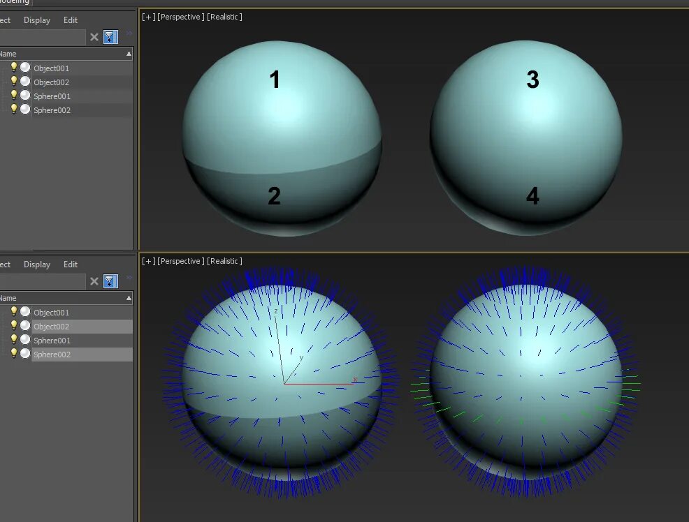This screenshot has height=522, width=689.
Task: Click Sphere001 sphere type icon in highlighted-rows explorer
Action: [25, 340]
